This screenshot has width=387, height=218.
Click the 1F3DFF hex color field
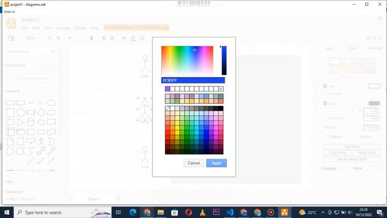click(x=193, y=81)
